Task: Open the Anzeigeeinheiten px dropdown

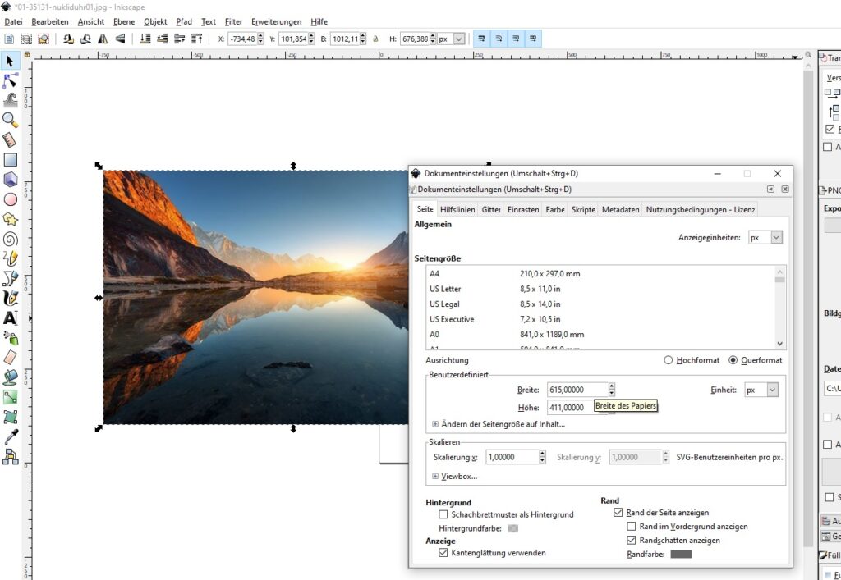Action: click(x=765, y=238)
